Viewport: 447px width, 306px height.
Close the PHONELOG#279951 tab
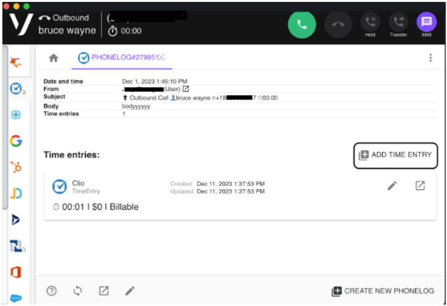pyautogui.click(x=162, y=57)
